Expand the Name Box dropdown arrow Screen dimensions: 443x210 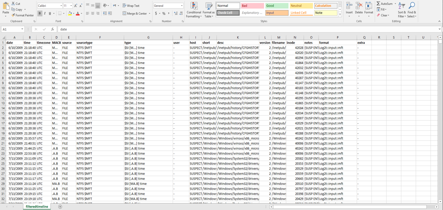coord(22,29)
